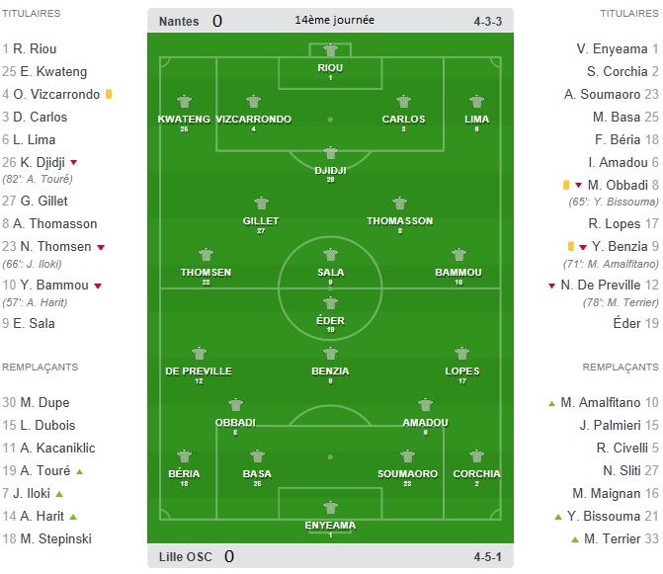Click green substitution arrow next to A. Harit
This screenshot has width=663, height=574.
point(73,517)
